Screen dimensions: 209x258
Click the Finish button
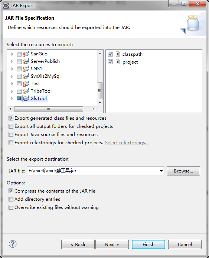[x=148, y=244]
